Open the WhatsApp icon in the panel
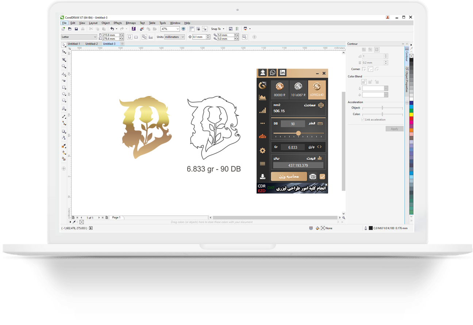The image size is (473, 325). pos(272,72)
